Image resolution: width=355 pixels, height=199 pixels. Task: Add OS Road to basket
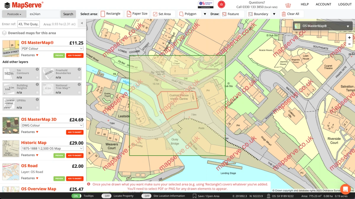click(75, 179)
